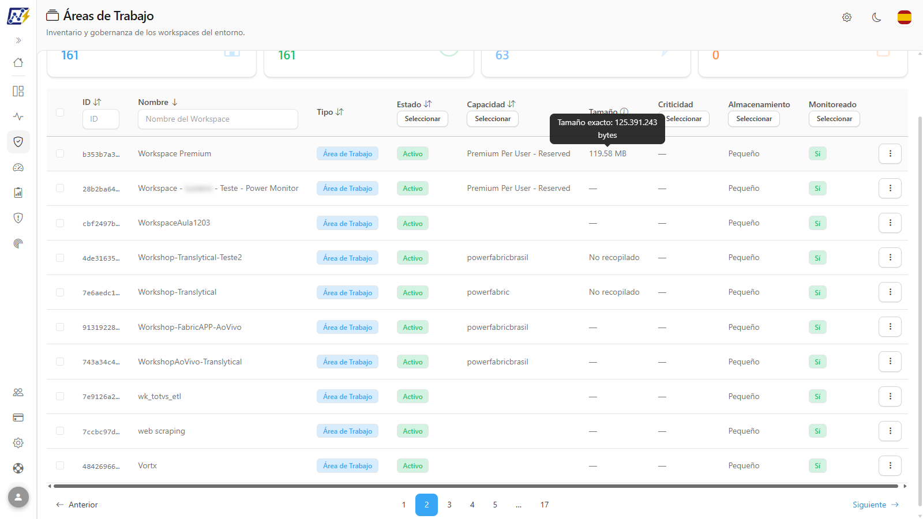
Task: Change language via the Spanish flag icon
Action: 905,17
